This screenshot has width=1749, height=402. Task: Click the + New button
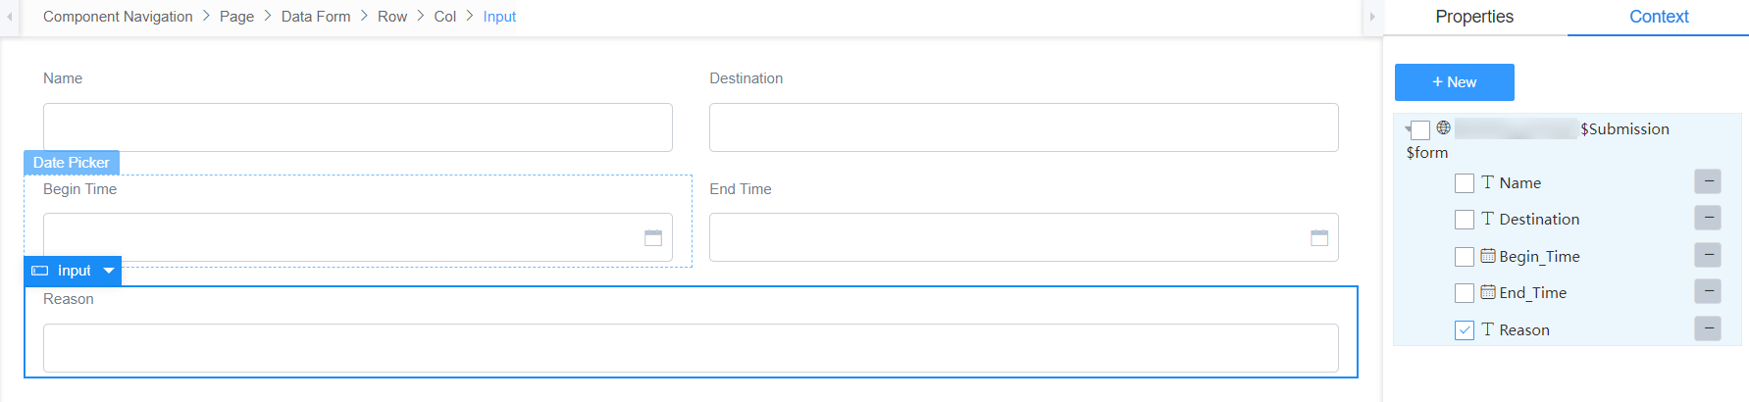(1455, 82)
